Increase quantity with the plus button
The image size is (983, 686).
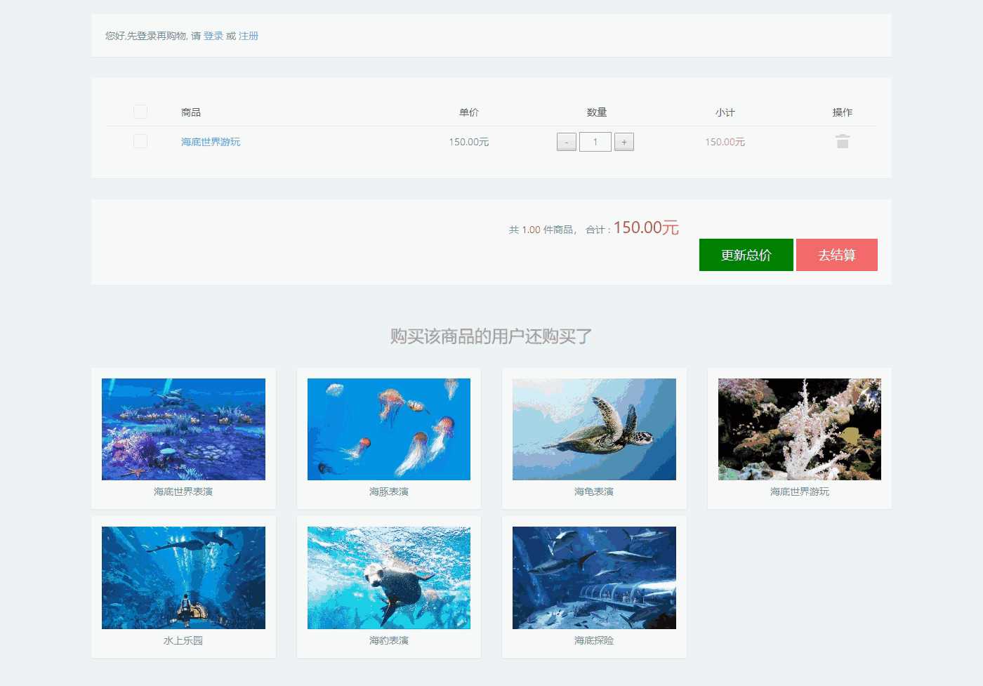click(x=624, y=142)
